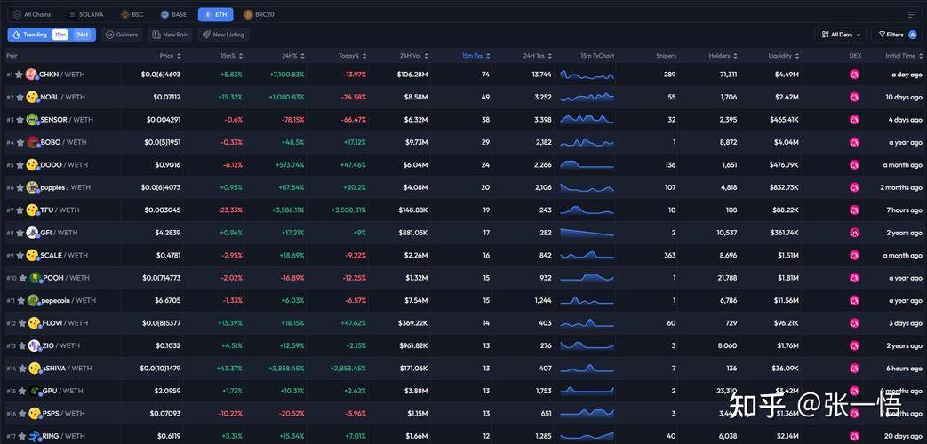Image resolution: width=927 pixels, height=444 pixels.
Task: Open the POOH token icon
Action: tap(36, 278)
